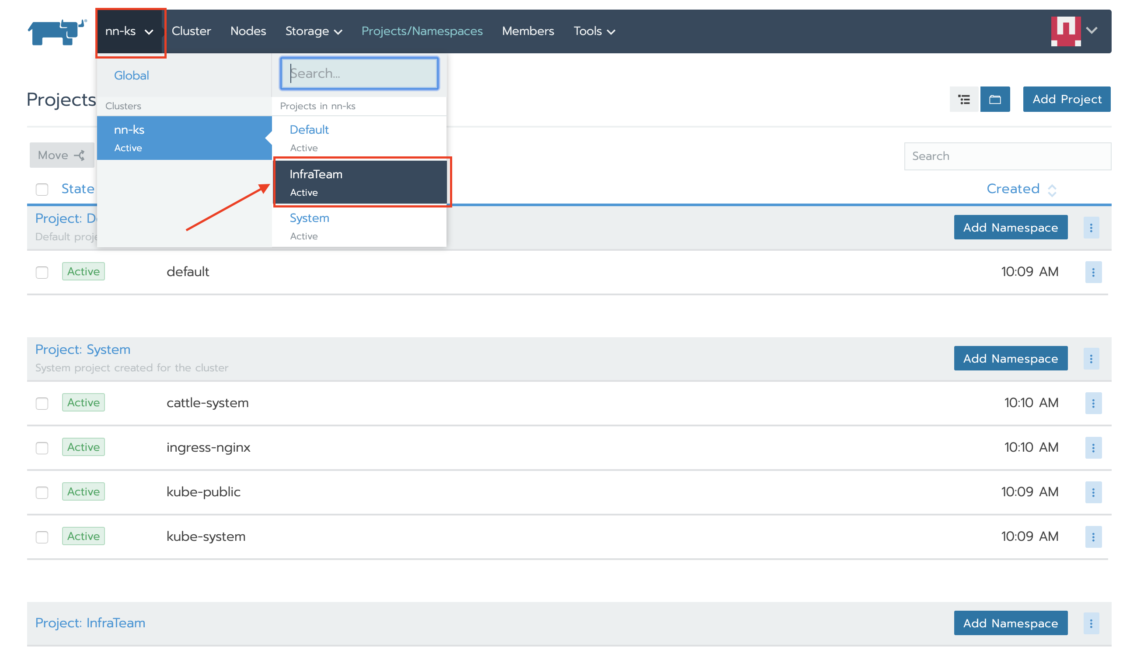Screen dimensions: 1130x657
Task: Open kebab menu for kube-system row
Action: click(1093, 537)
